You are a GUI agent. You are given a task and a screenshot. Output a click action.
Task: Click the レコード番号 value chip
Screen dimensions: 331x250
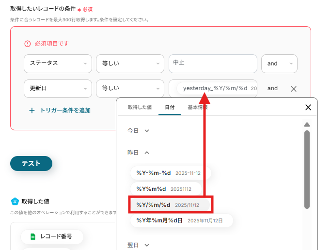coord(52,236)
